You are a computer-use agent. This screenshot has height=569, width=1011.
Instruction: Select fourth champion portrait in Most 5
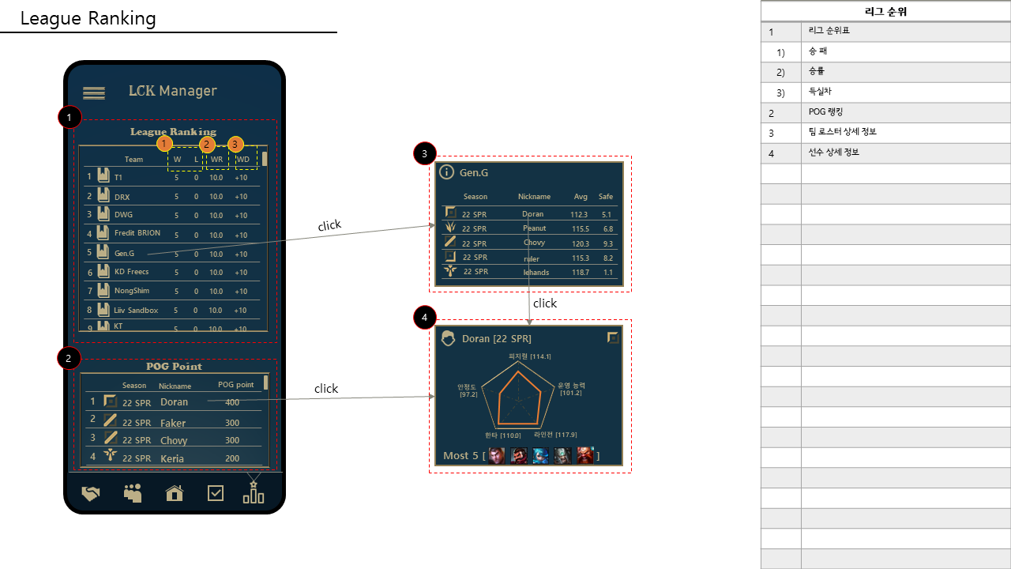coord(562,455)
